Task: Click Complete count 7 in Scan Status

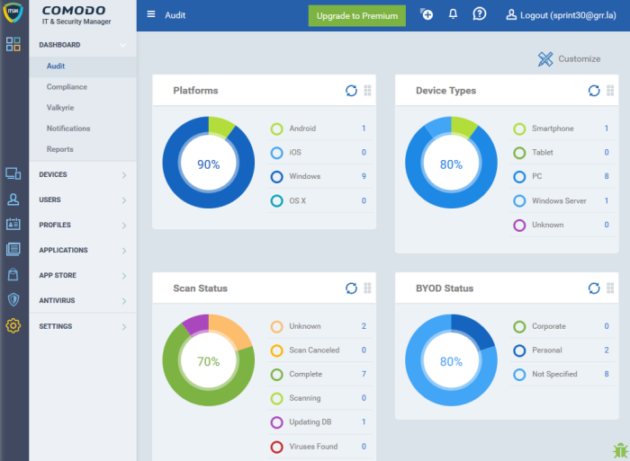Action: click(x=364, y=374)
